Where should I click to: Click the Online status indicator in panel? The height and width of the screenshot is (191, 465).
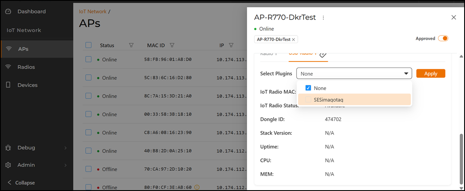click(x=264, y=29)
